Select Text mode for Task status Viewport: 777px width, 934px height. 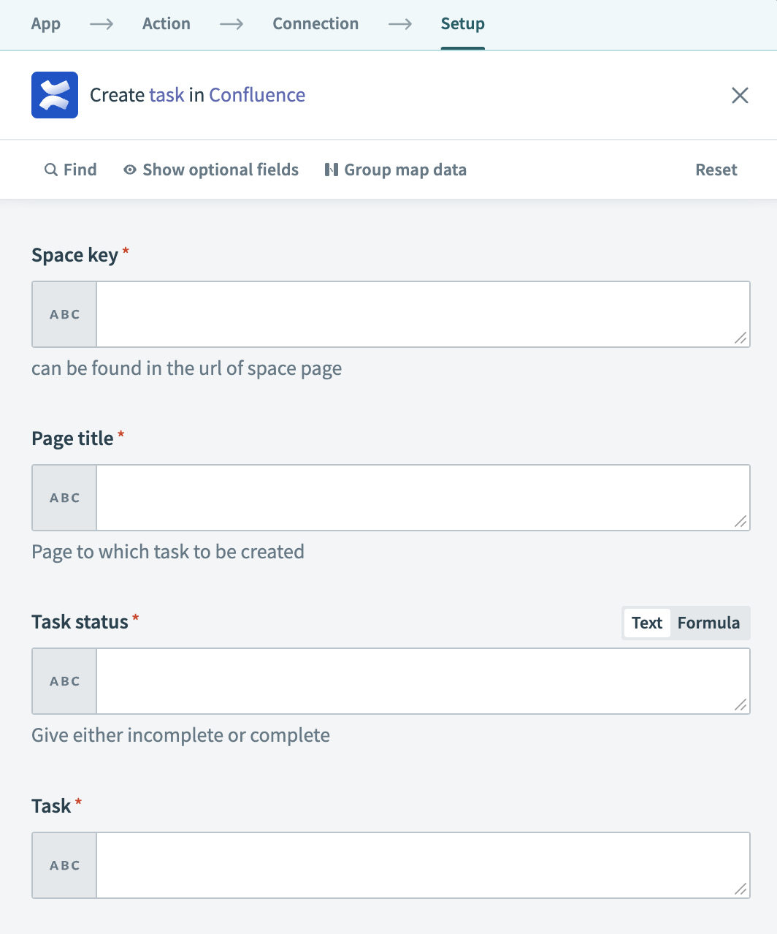point(646,623)
